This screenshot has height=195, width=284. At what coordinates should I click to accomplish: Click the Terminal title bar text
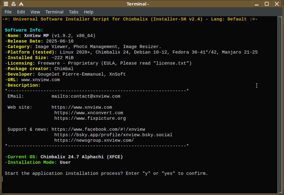click(138, 4)
